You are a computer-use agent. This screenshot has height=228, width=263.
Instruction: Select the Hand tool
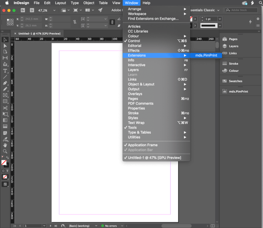tap(5, 145)
